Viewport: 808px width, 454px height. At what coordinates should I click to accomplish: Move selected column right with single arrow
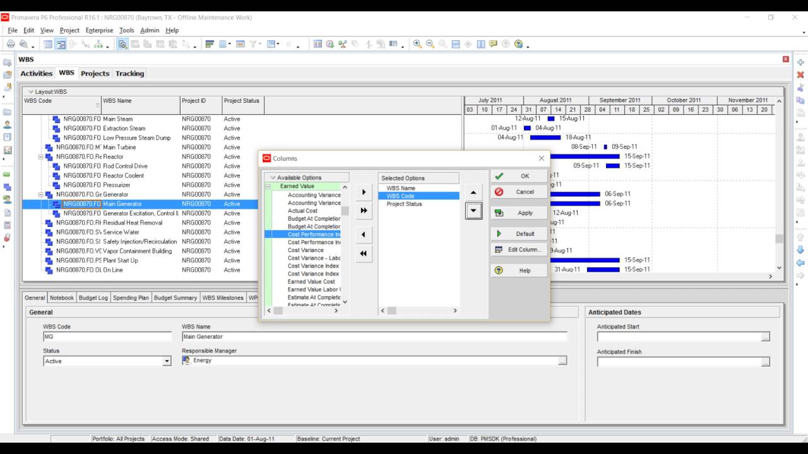pyautogui.click(x=364, y=192)
